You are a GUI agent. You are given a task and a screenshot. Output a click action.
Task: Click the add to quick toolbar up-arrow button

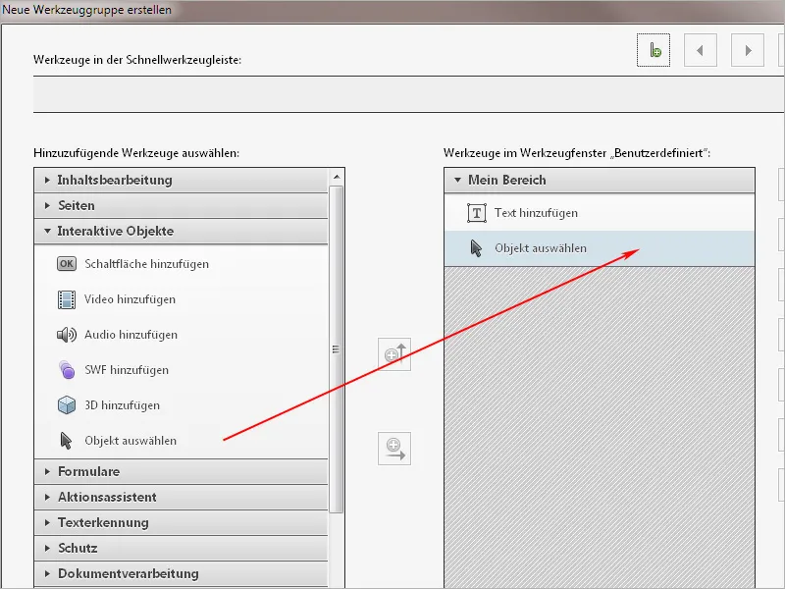pos(394,354)
